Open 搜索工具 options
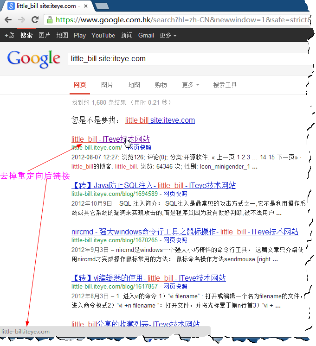This screenshot has width=316, height=346. pyautogui.click(x=225, y=85)
